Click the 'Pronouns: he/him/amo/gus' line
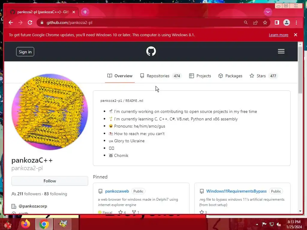Image resolution: width=307 pixels, height=230 pixels. point(137,126)
